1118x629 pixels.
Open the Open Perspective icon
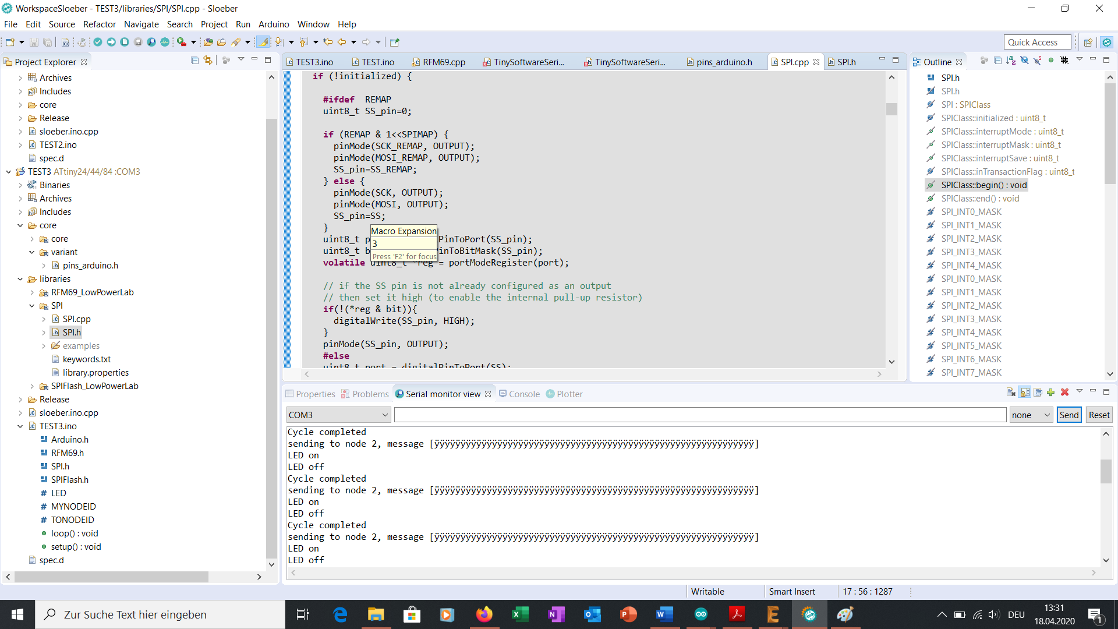1088,42
